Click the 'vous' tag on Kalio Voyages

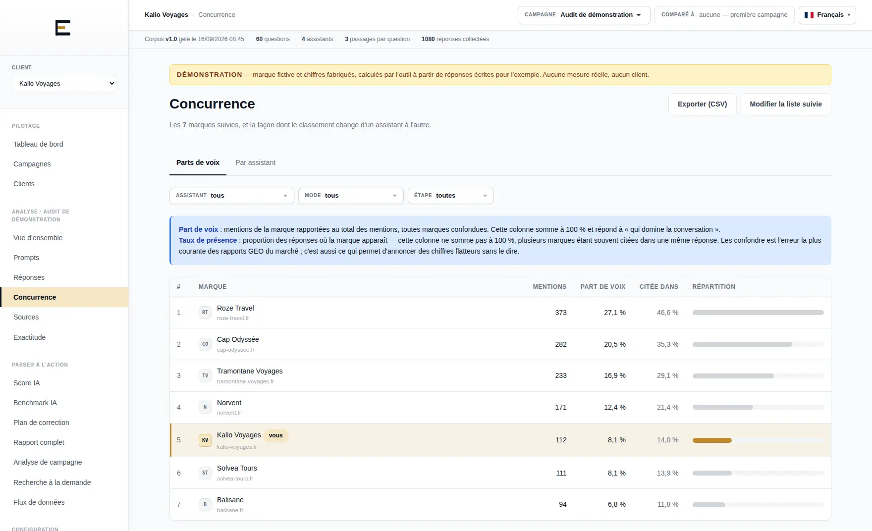tap(276, 435)
